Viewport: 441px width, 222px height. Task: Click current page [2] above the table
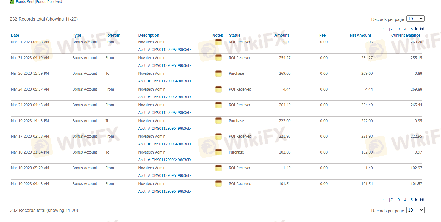(x=391, y=29)
